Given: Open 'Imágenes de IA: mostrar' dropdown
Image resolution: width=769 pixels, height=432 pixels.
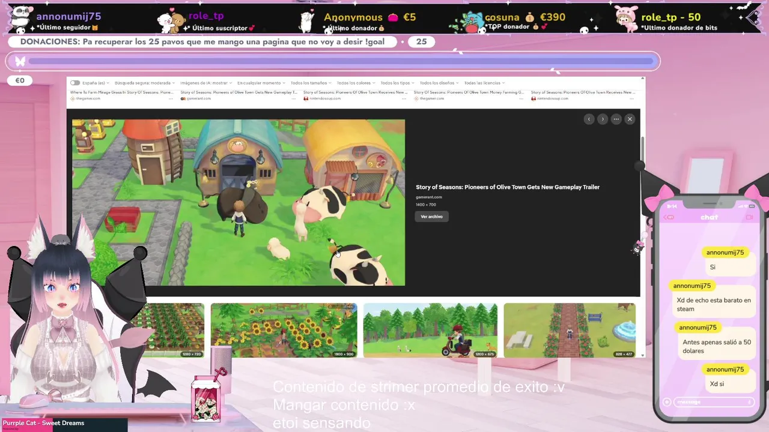Looking at the screenshot, I should 205,83.
